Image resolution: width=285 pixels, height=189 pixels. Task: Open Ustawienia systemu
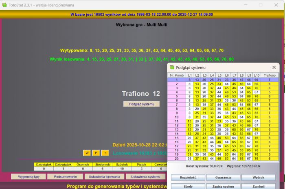tap(146, 177)
